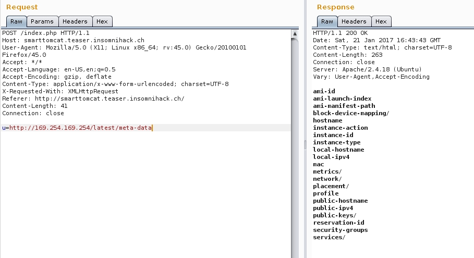This screenshot has width=474, height=258.
Task: Click the Date header in the response
Action: coord(376,40)
